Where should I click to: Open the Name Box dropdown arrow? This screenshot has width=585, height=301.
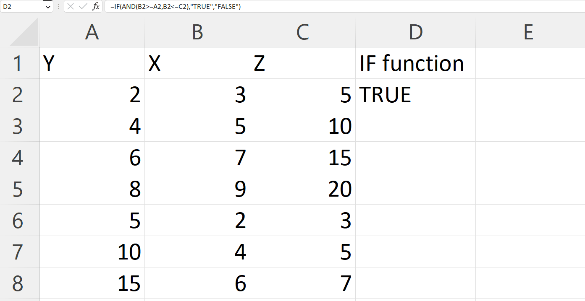click(x=48, y=6)
